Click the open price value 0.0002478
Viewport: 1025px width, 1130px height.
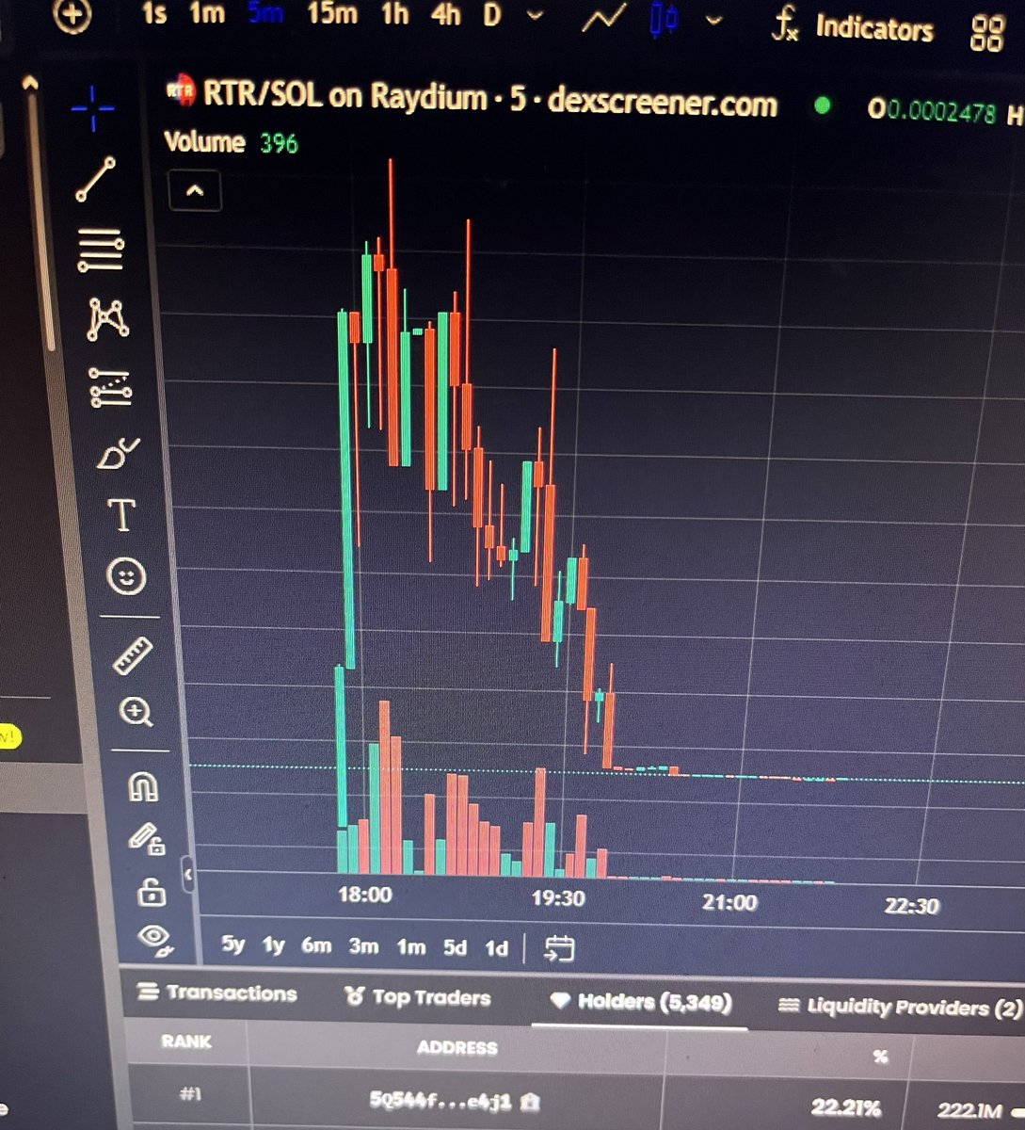[941, 111]
